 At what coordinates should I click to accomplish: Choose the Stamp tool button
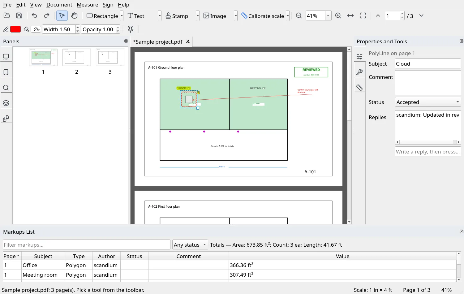[x=177, y=16]
